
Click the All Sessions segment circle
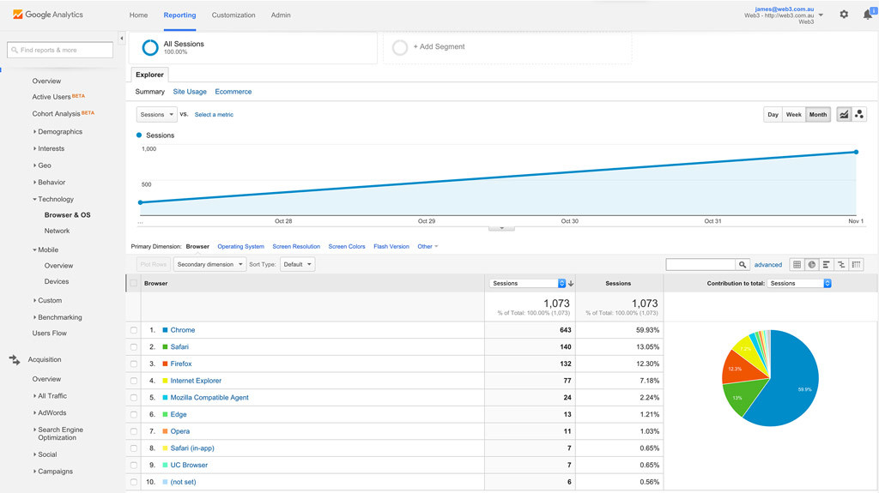(149, 48)
